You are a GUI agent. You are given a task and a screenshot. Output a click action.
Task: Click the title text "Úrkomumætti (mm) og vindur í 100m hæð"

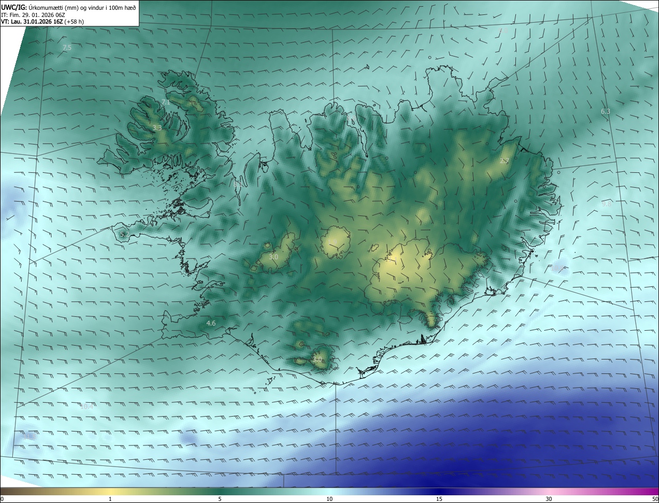[82, 7]
